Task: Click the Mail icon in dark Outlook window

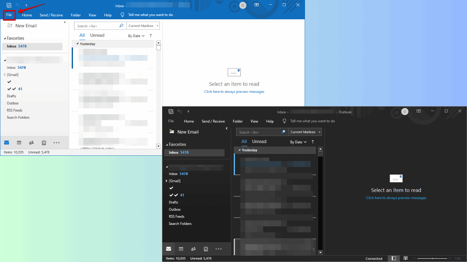Action: (169, 249)
